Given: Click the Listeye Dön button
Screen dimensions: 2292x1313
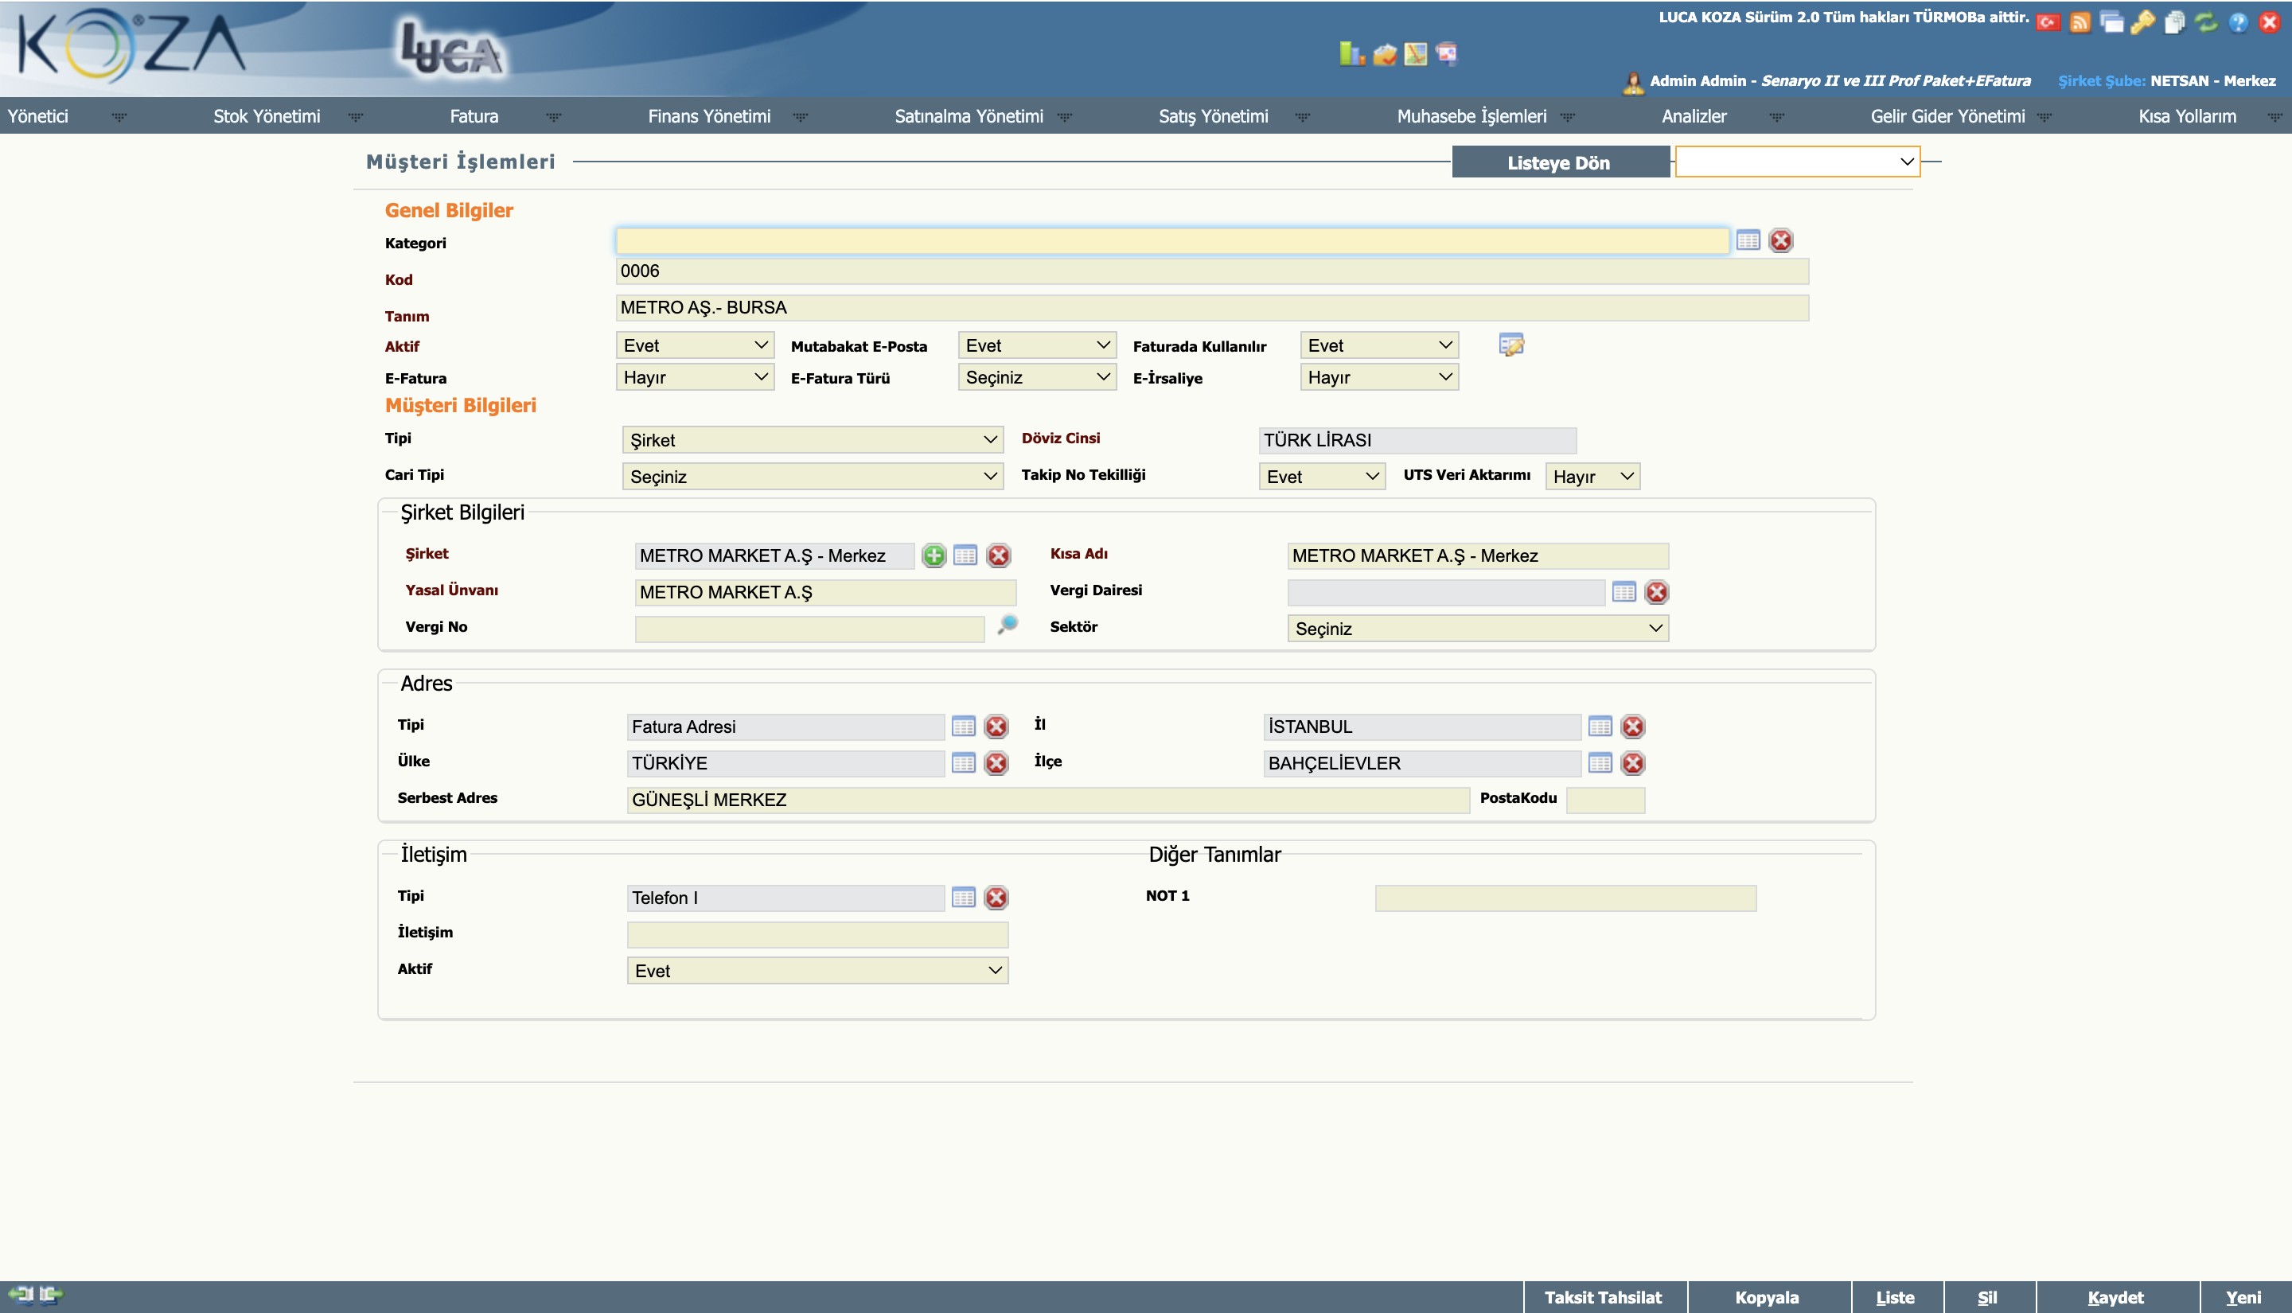Looking at the screenshot, I should pyautogui.click(x=1560, y=162).
